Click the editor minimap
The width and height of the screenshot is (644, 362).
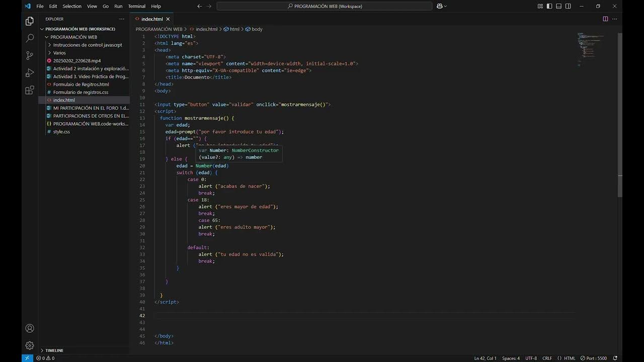click(x=596, y=49)
